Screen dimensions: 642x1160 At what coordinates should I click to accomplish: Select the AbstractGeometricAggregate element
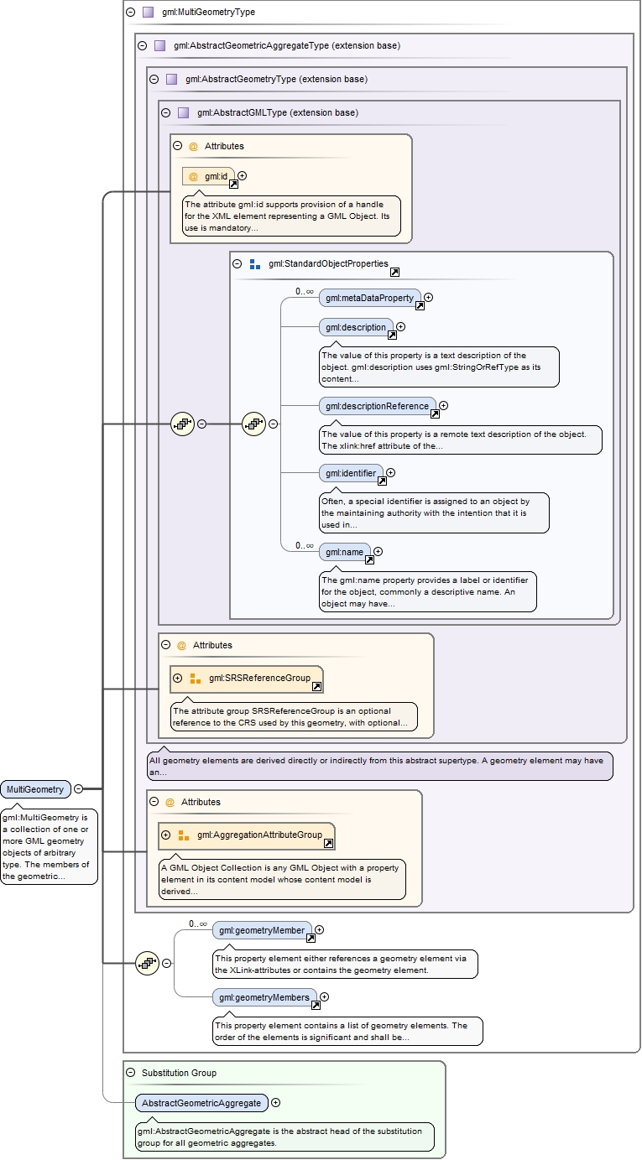(x=201, y=1102)
